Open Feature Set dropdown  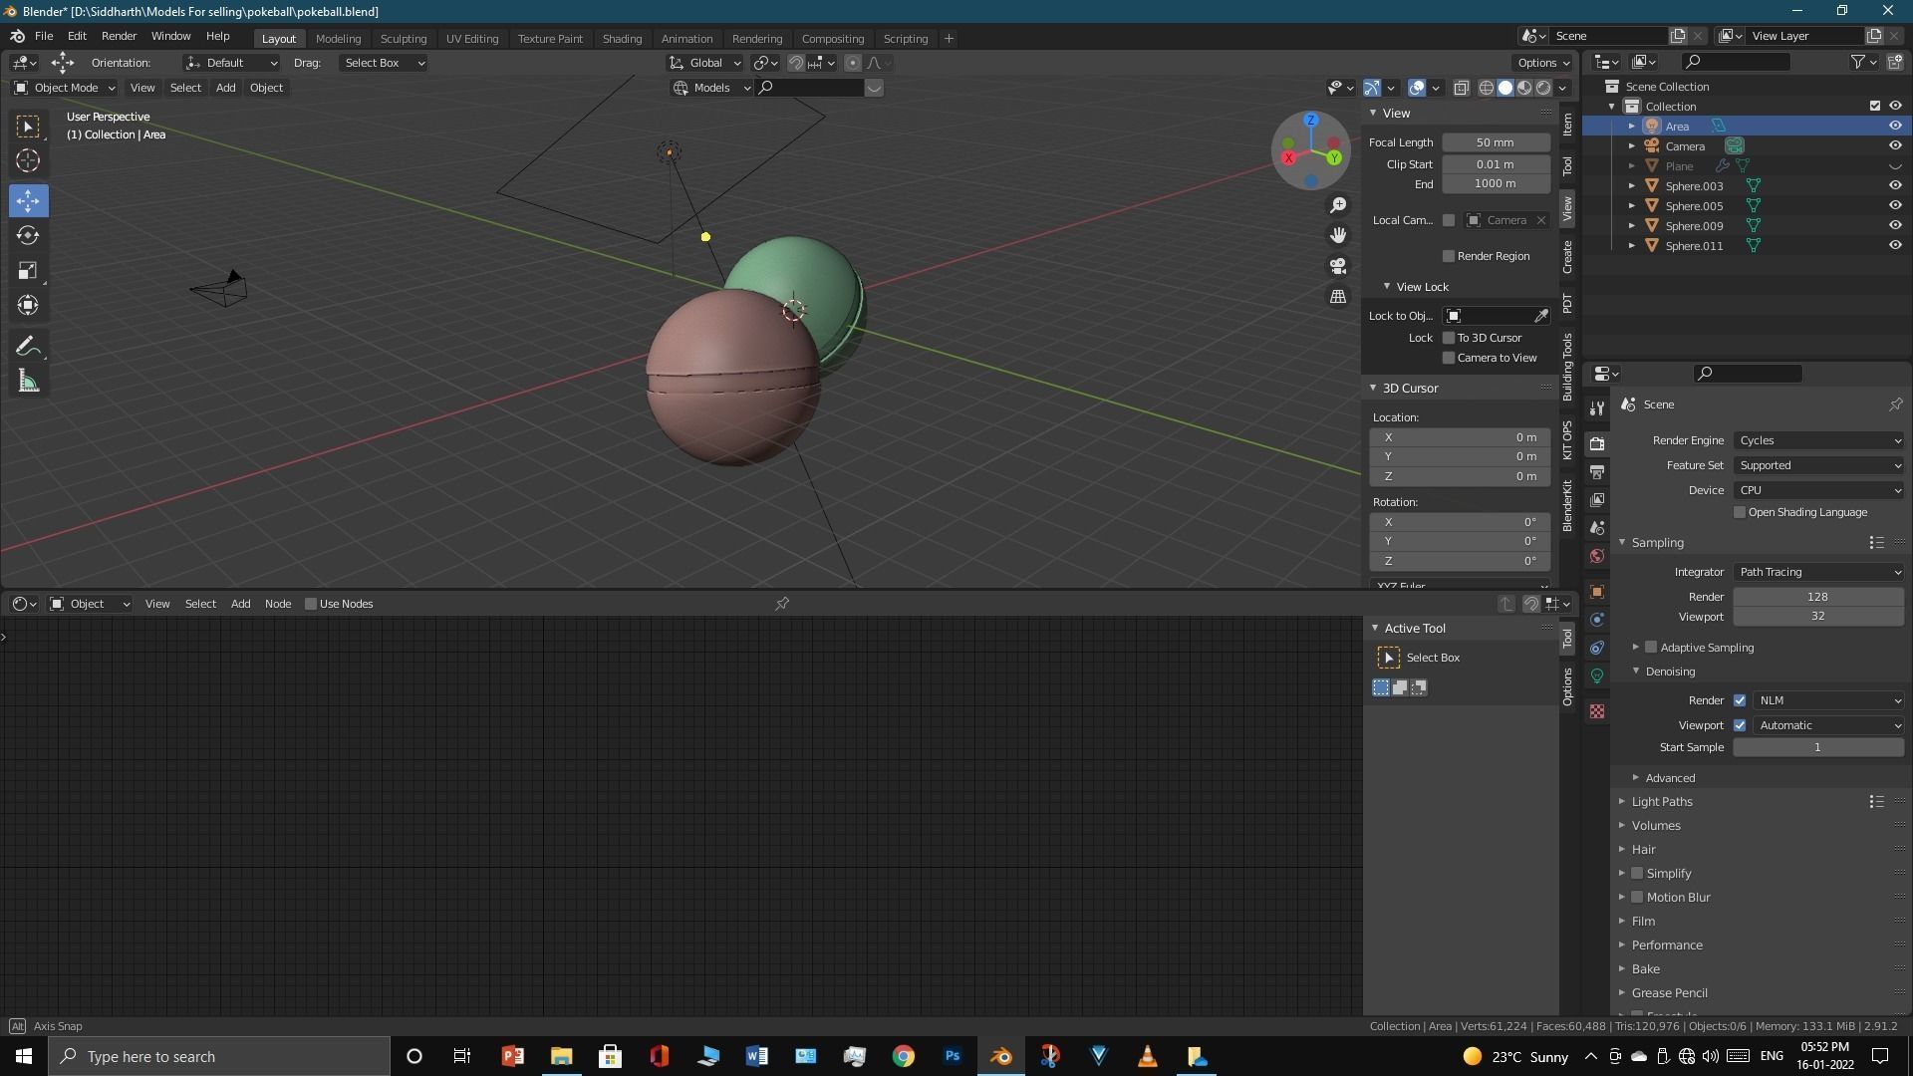click(x=1818, y=465)
